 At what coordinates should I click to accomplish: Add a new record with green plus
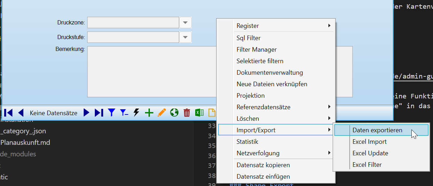coord(149,113)
